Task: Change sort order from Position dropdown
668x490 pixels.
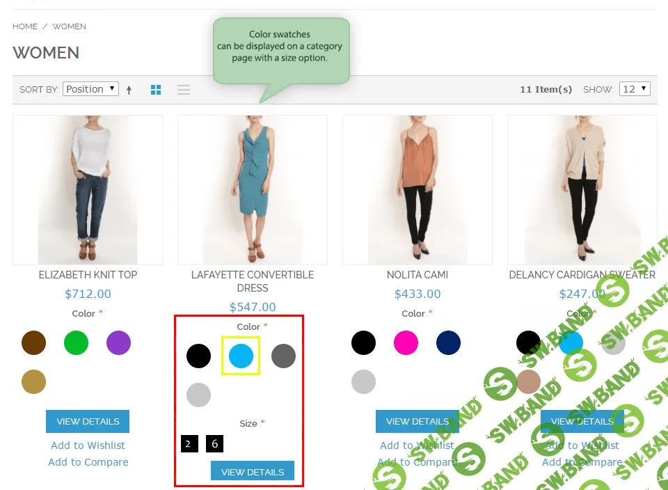Action: point(90,88)
